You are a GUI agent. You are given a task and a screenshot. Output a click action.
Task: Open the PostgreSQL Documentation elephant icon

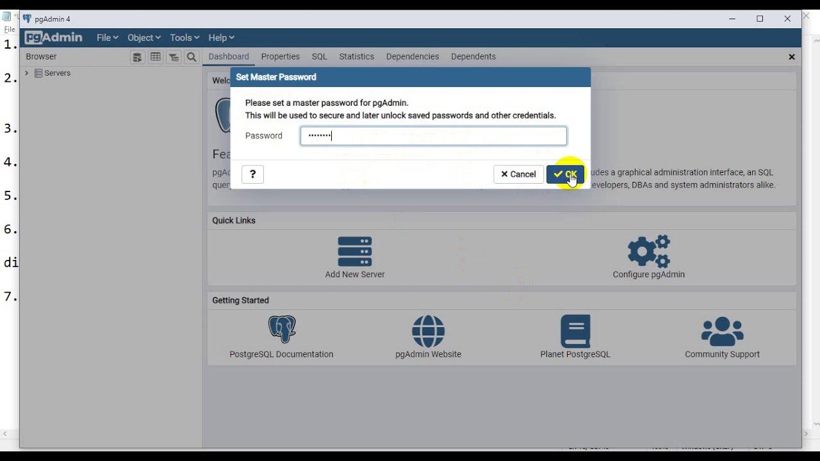tap(282, 330)
